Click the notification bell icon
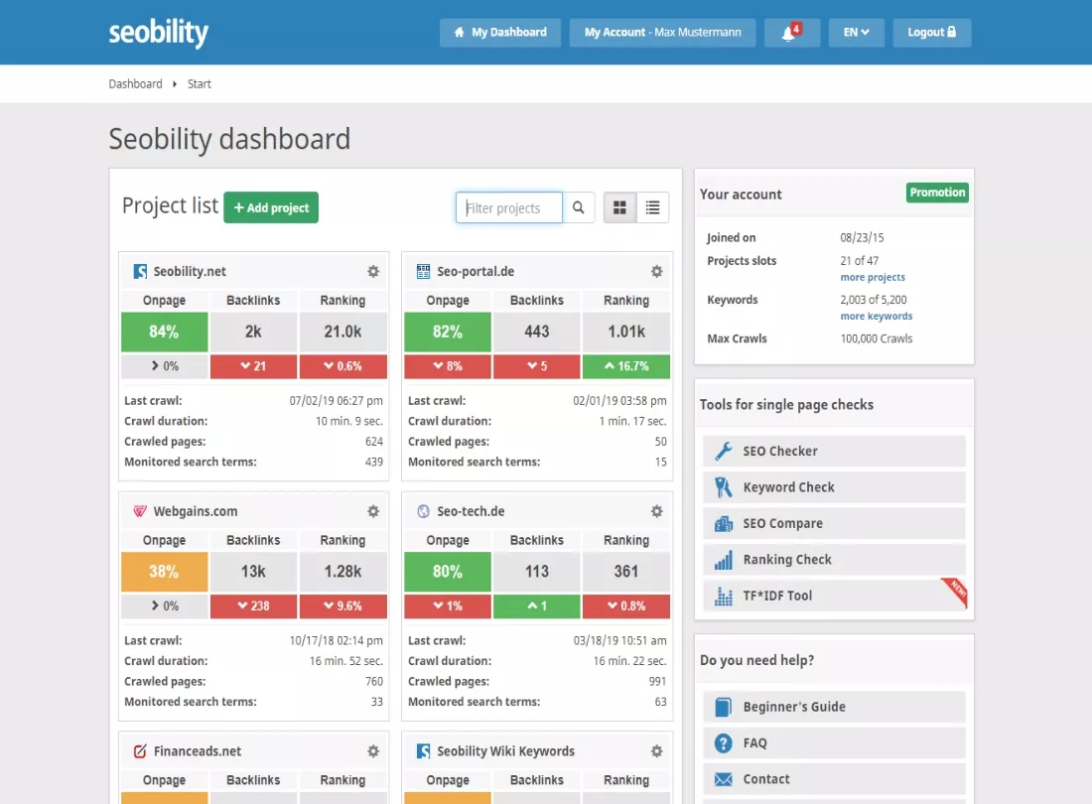 pos(790,33)
